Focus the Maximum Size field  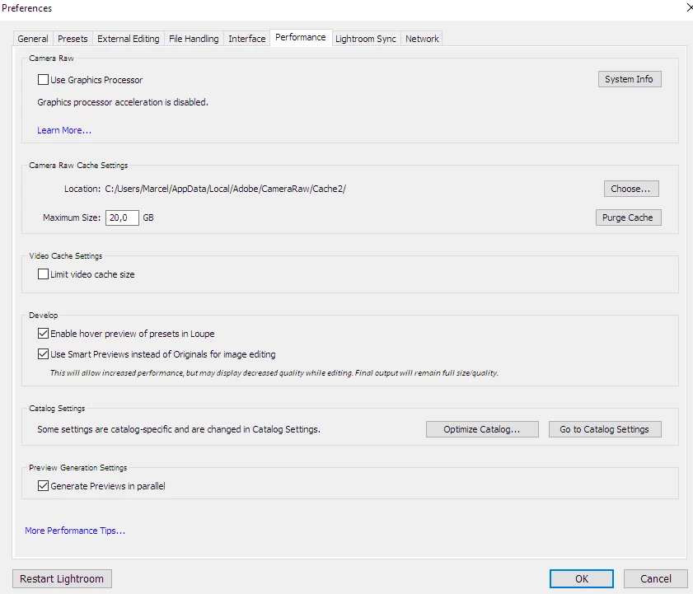click(x=122, y=217)
